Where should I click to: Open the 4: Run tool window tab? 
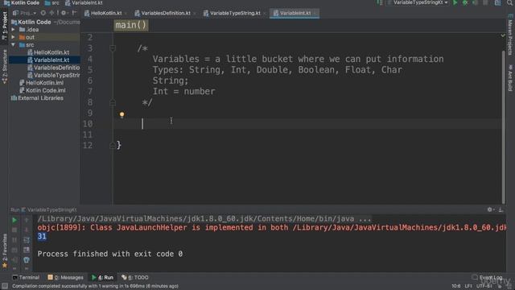tap(102, 277)
